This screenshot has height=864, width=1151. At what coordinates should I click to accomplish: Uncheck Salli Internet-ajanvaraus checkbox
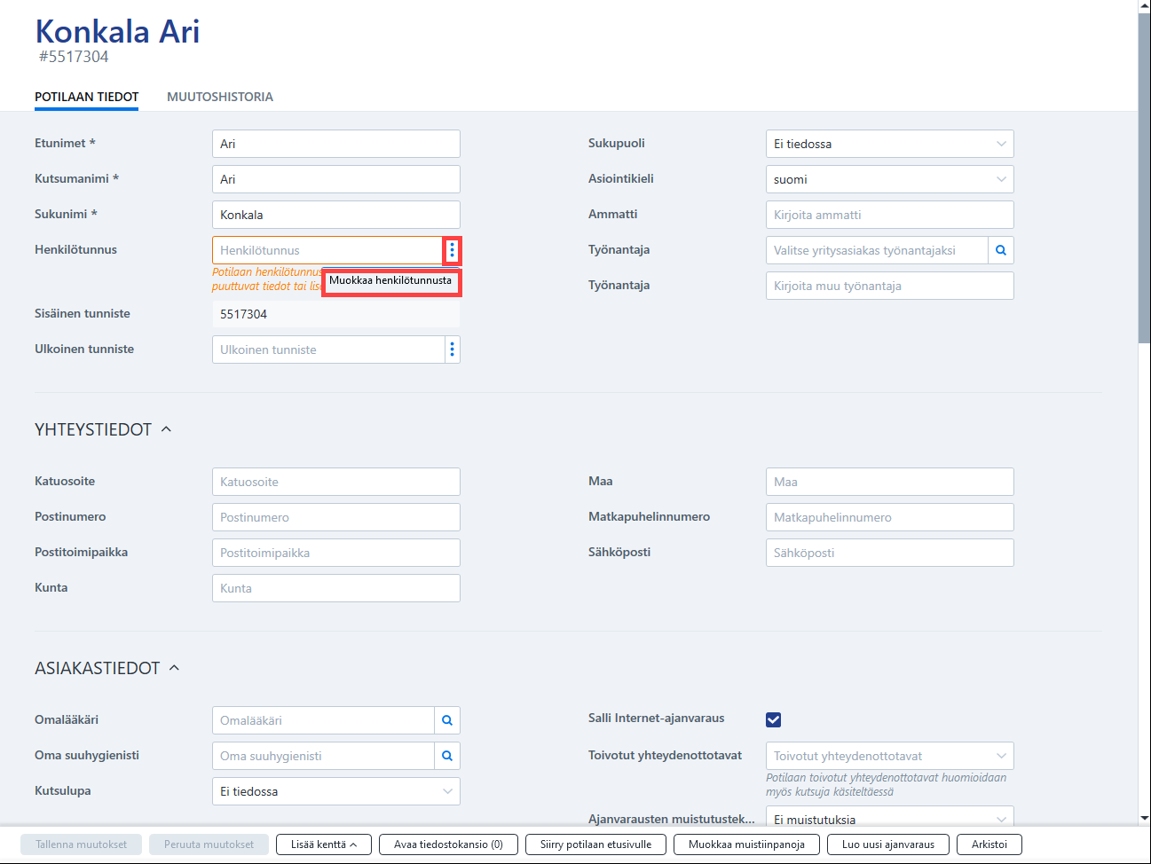pos(774,719)
